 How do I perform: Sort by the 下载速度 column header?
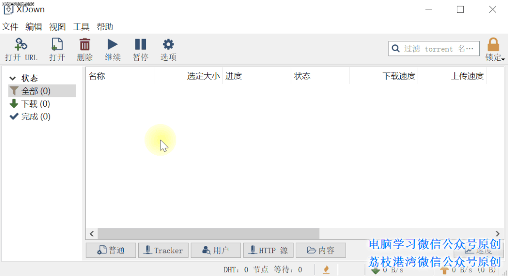pyautogui.click(x=384, y=76)
